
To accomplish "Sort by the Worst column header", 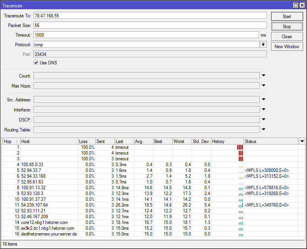I will [x=182, y=141].
